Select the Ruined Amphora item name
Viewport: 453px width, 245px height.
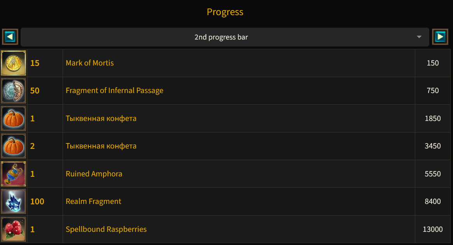tap(94, 174)
